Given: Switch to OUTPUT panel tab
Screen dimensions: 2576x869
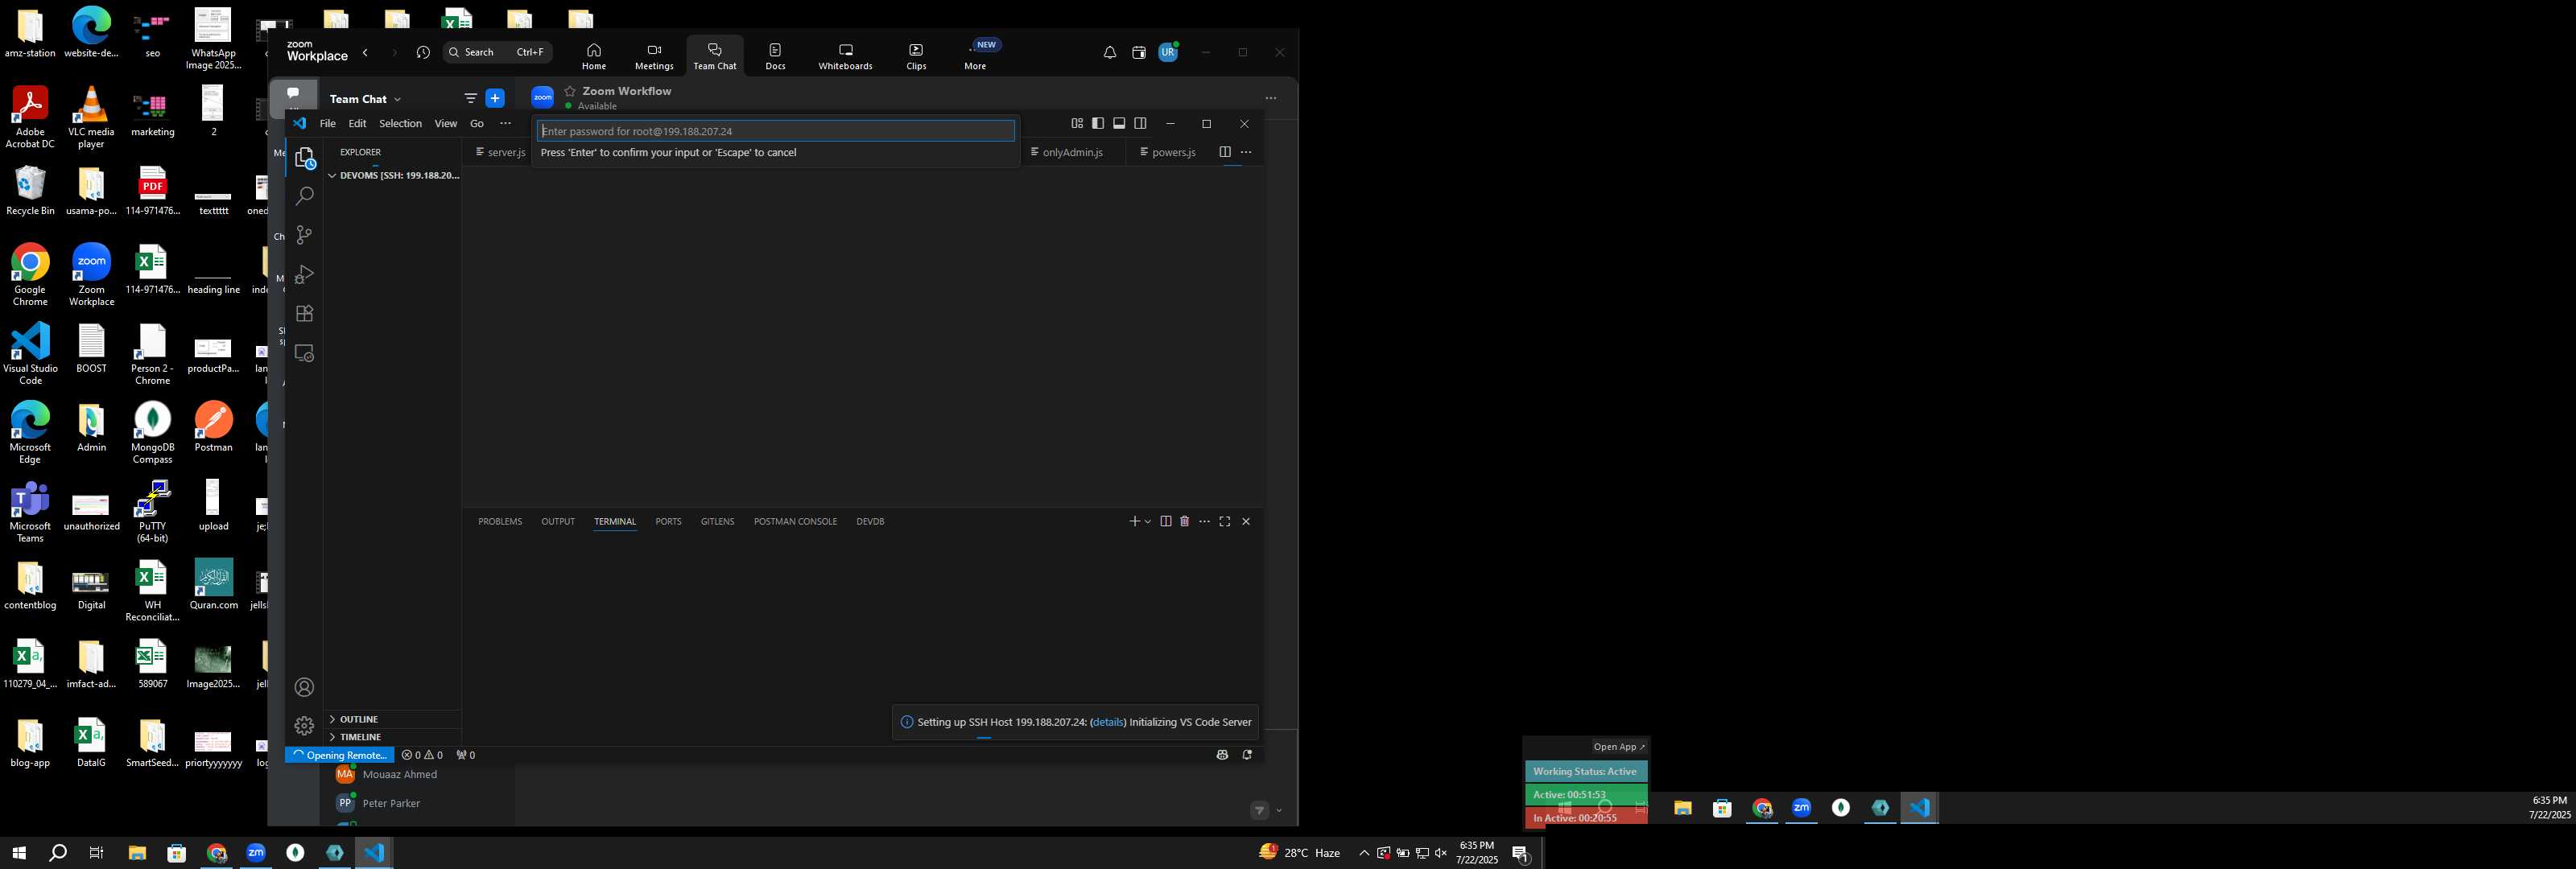Looking at the screenshot, I should click(x=558, y=521).
